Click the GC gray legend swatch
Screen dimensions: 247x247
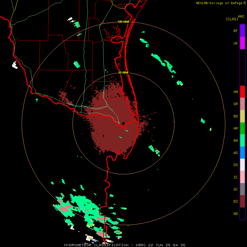(x=242, y=189)
